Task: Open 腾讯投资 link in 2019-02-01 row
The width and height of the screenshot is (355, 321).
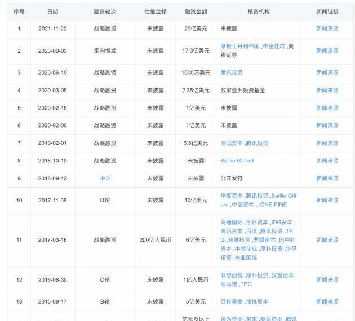Action: point(257,143)
